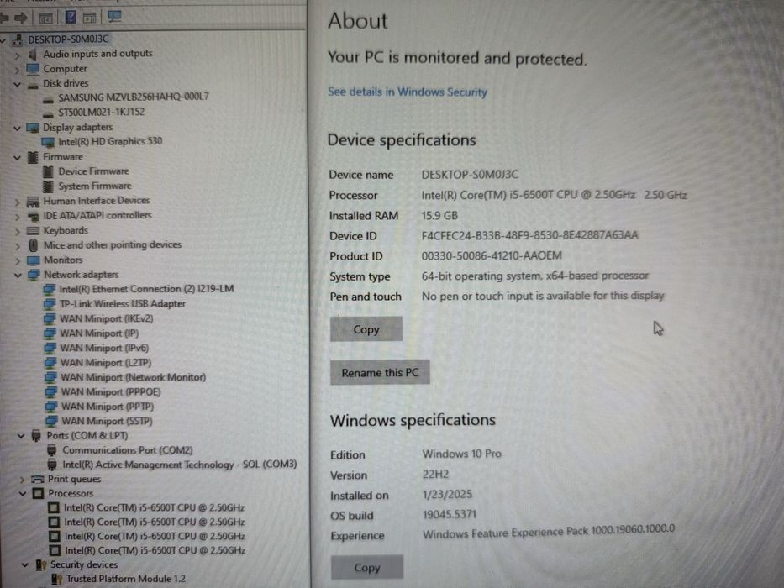This screenshot has height=588, width=784.
Task: Click the Edition value Windows 10 Pro
Action: [x=462, y=454]
